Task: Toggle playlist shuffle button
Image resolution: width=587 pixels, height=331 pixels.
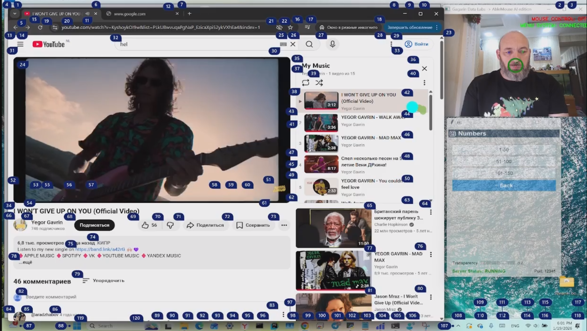Action: pos(319,83)
